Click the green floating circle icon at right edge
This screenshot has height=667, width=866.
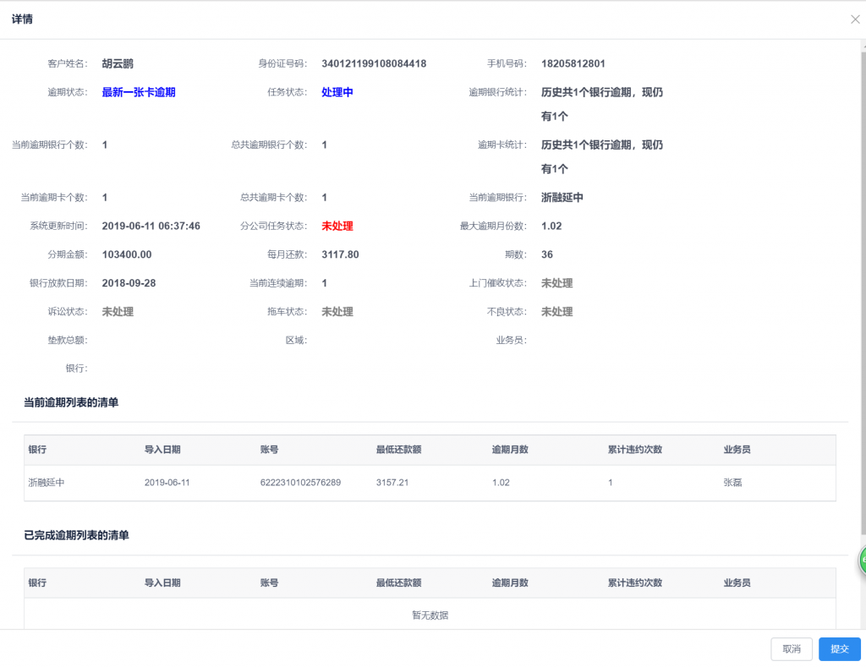point(862,560)
